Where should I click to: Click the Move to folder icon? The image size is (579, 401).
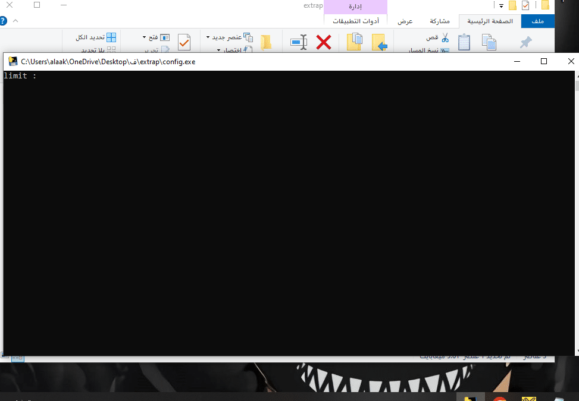click(380, 42)
